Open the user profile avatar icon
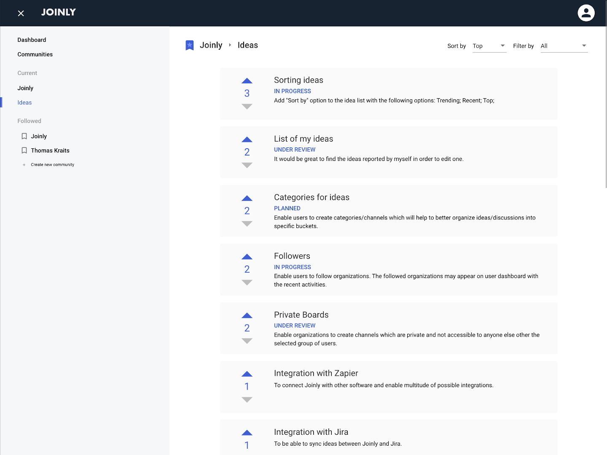 coord(586,13)
